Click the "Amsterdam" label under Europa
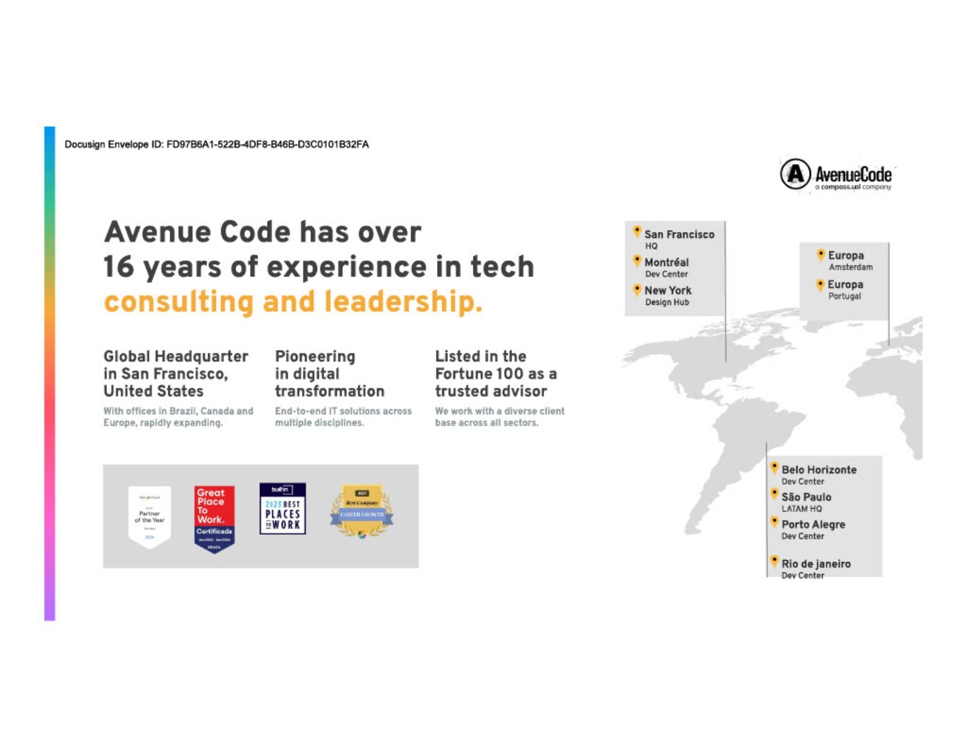 pos(851,267)
